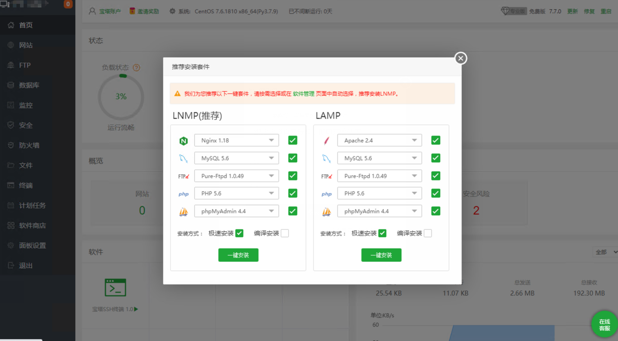Click the FTP icon in LNMP list
This screenshot has height=341, width=618.
coord(184,176)
